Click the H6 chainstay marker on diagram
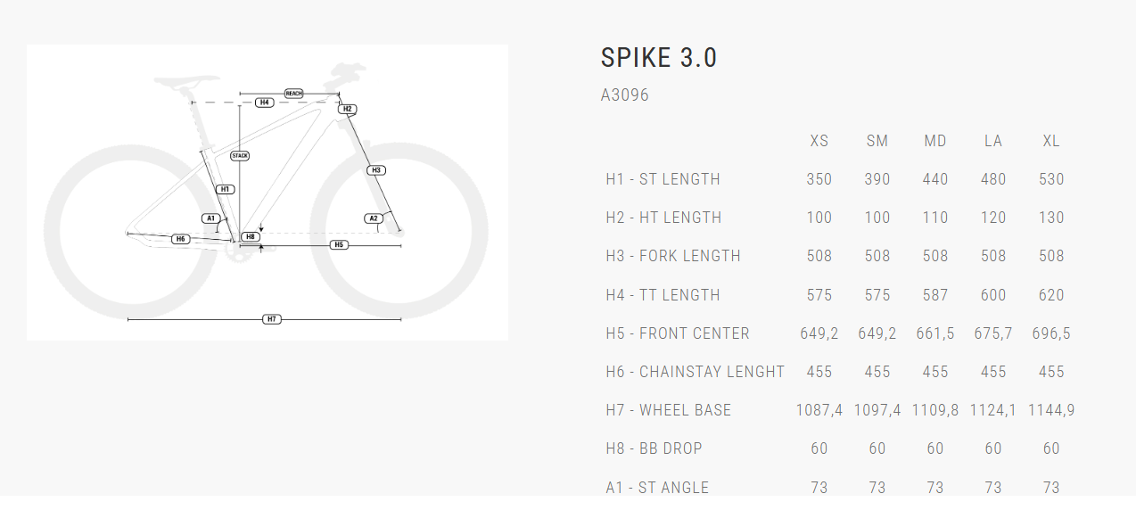This screenshot has width=1136, height=510. pyautogui.click(x=181, y=239)
